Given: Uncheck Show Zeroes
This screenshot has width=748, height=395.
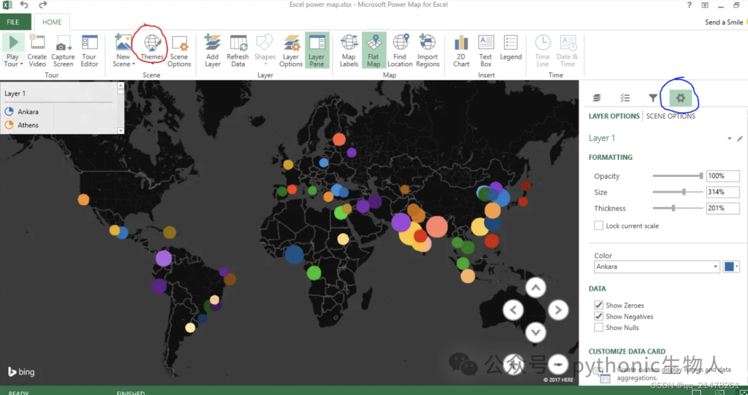Looking at the screenshot, I should tap(598, 305).
